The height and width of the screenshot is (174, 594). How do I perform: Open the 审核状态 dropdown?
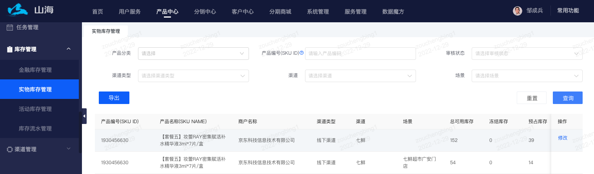tap(527, 54)
